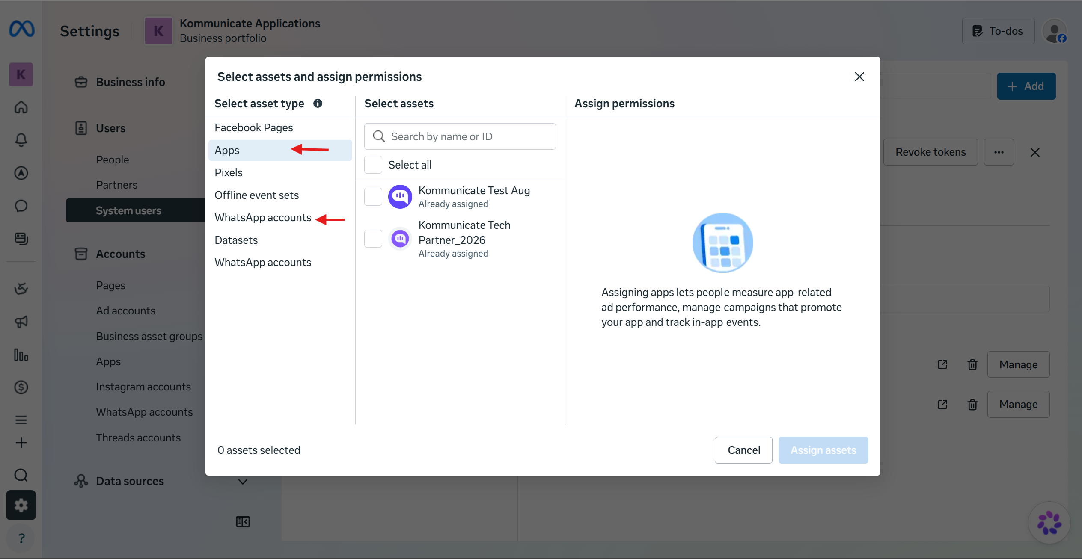
Task: Open the compass-shaped Ads Manager icon
Action: [21, 173]
